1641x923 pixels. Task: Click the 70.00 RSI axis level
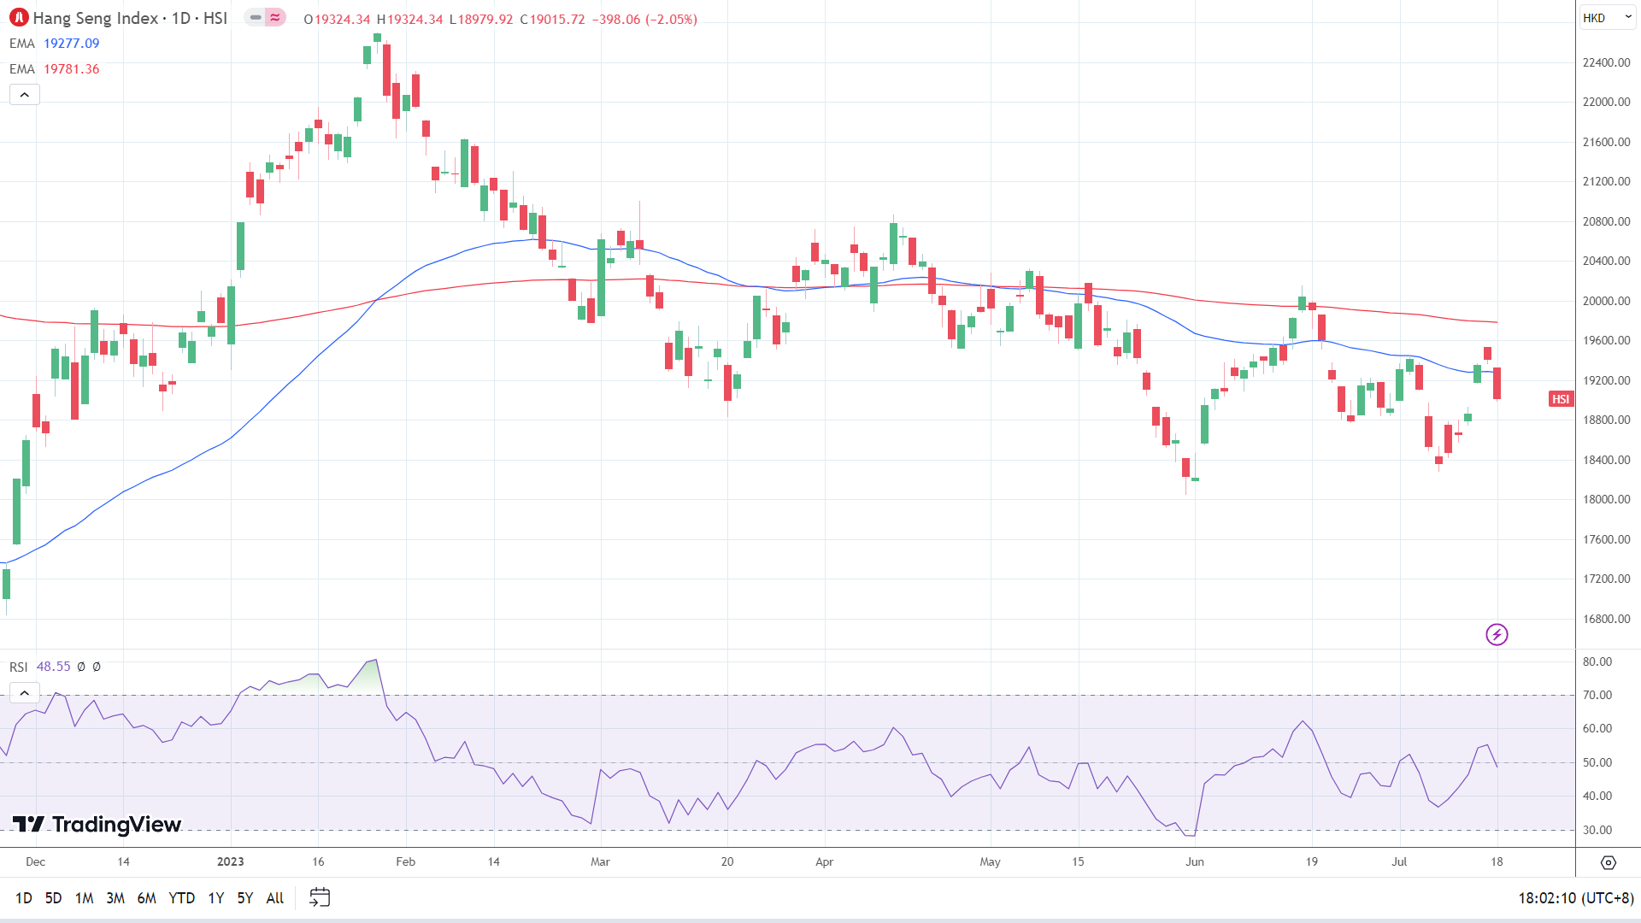pos(1597,695)
